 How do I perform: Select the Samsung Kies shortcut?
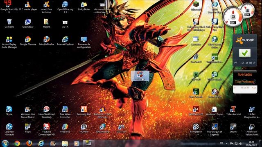[x=84, y=111]
